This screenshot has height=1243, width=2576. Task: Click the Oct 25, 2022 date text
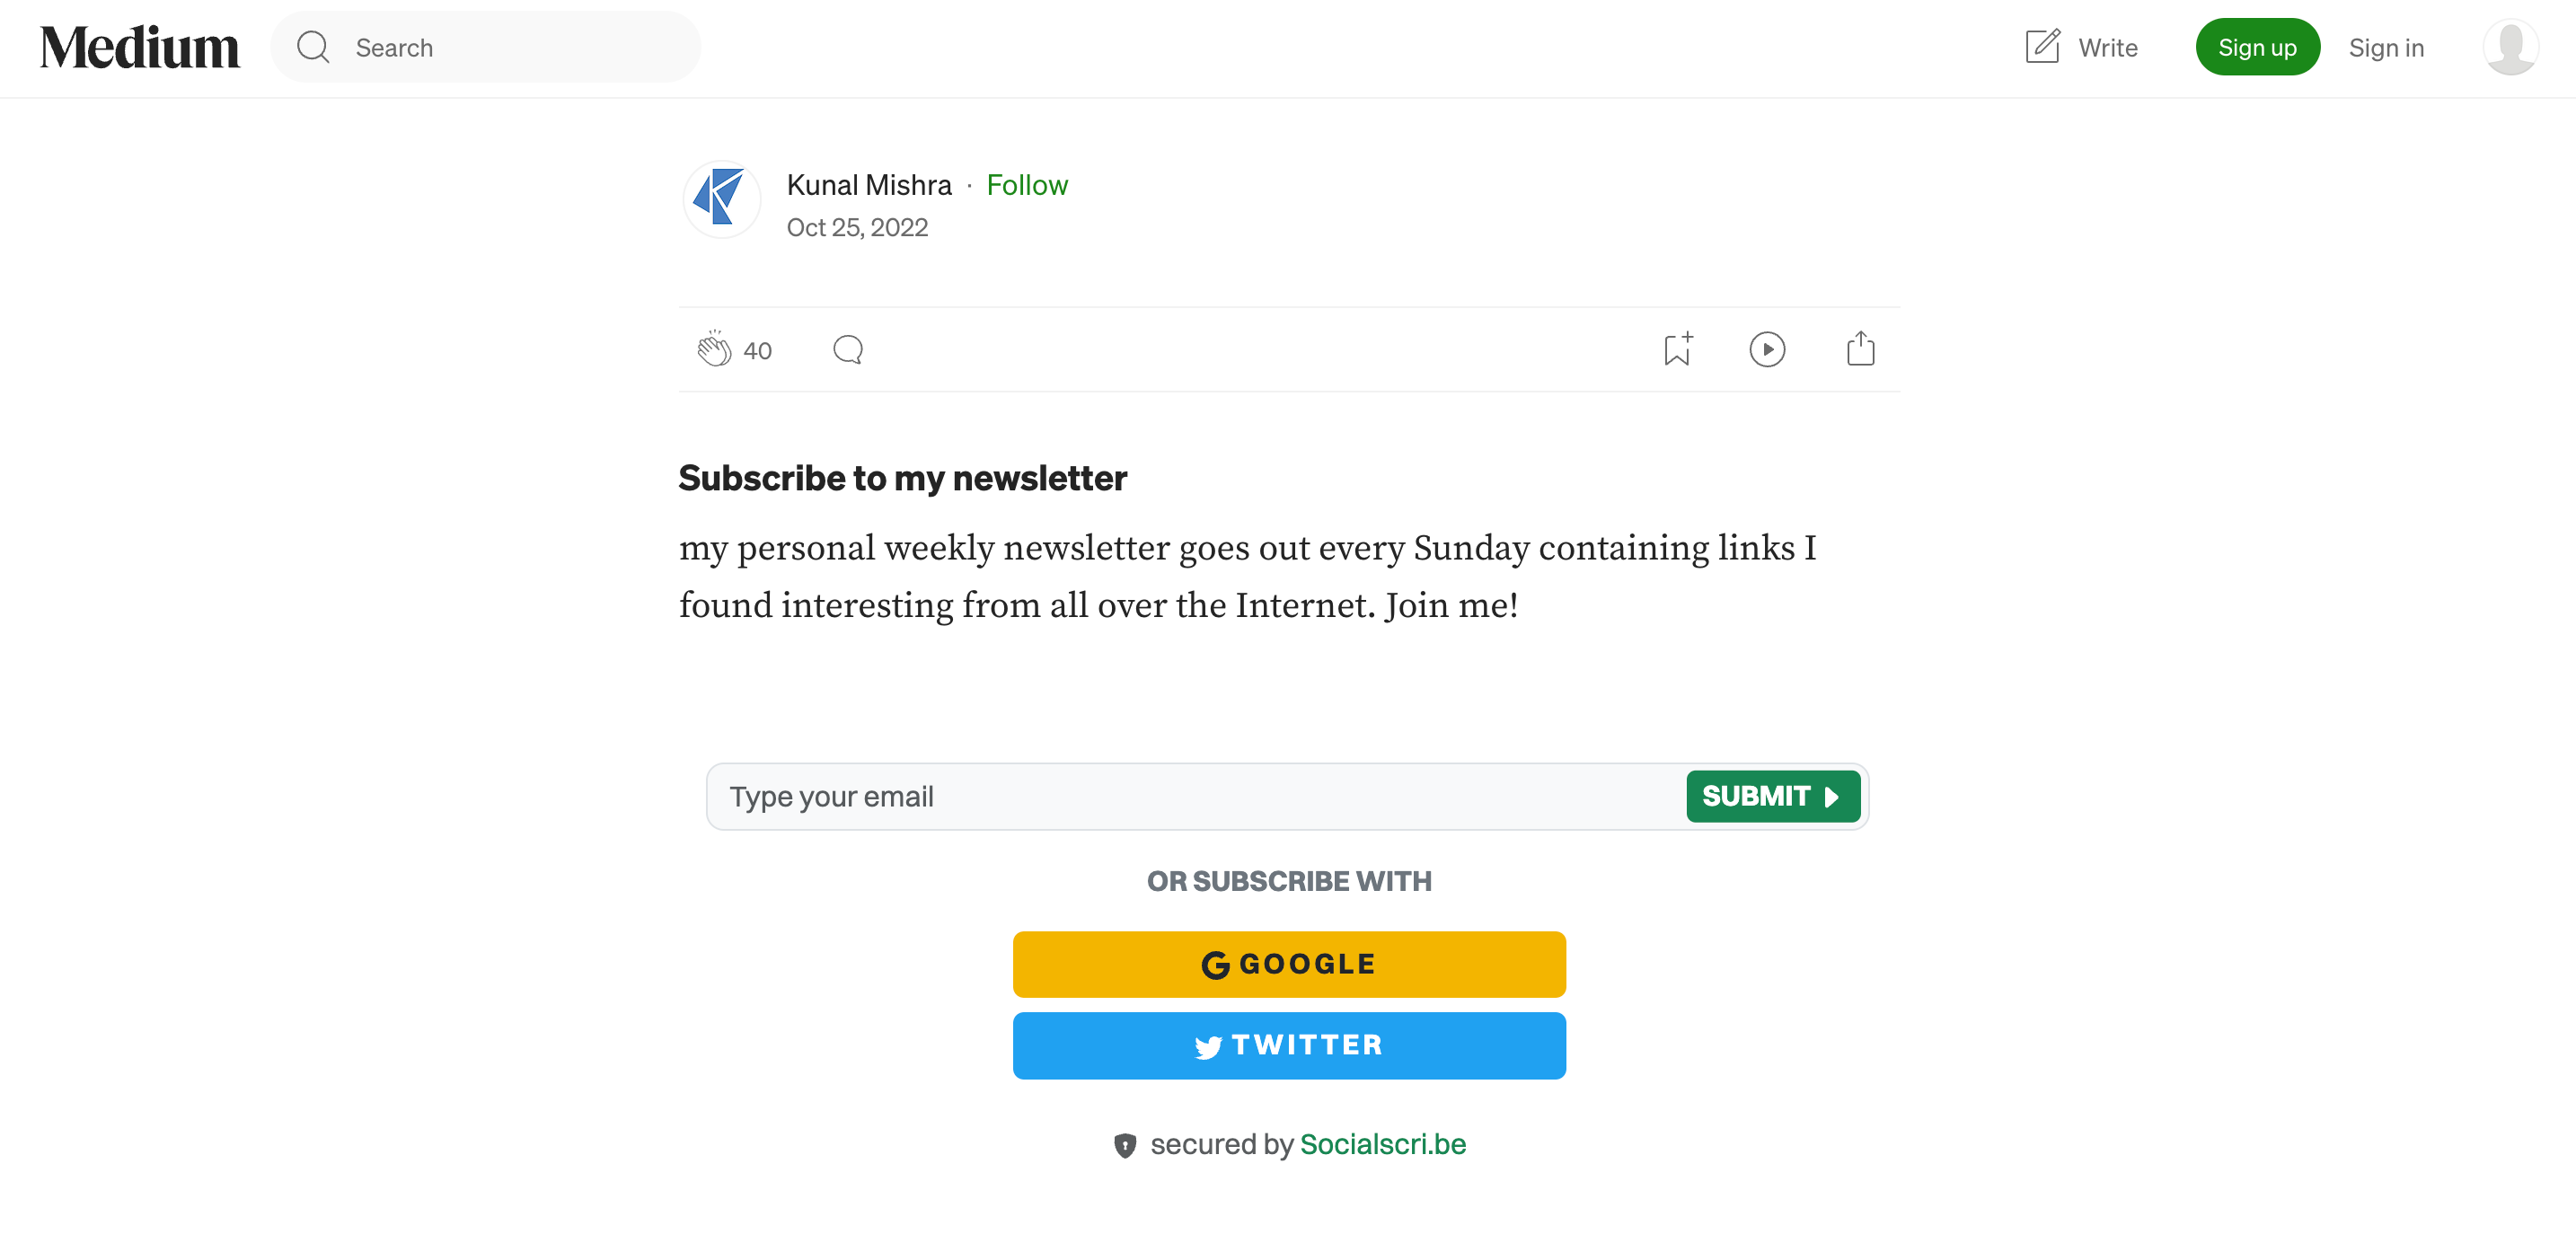coord(858,225)
